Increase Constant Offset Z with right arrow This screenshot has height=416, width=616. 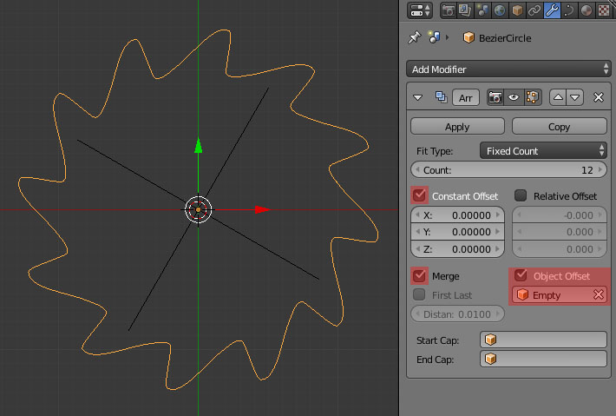[498, 249]
